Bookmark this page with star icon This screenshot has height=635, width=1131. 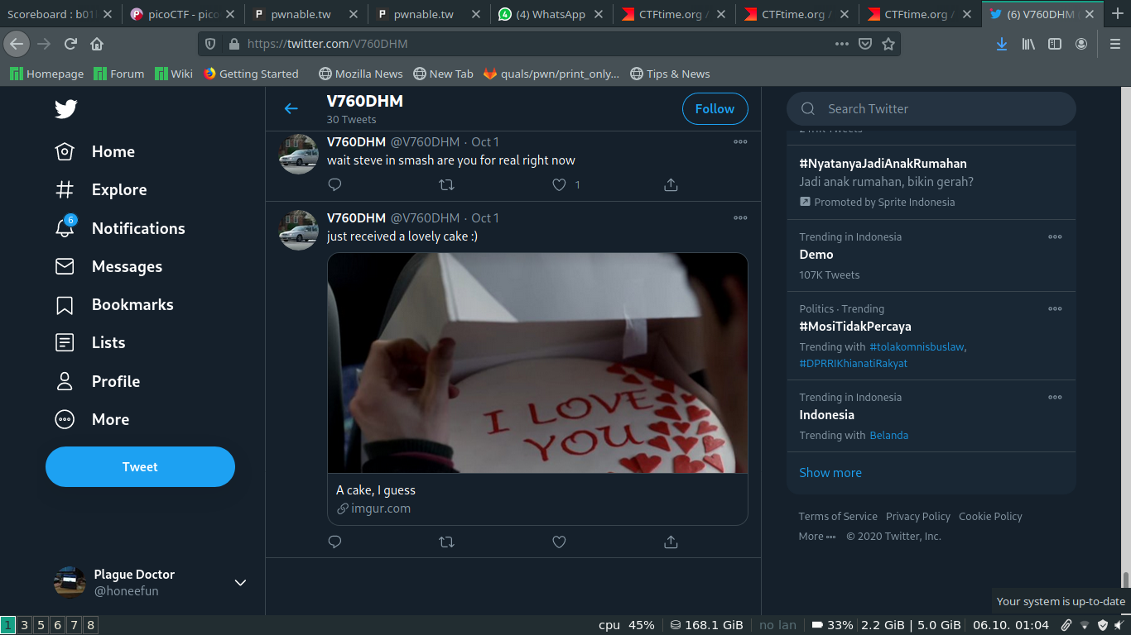click(x=888, y=44)
